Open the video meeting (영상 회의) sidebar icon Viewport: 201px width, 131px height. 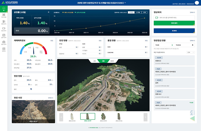4,29
